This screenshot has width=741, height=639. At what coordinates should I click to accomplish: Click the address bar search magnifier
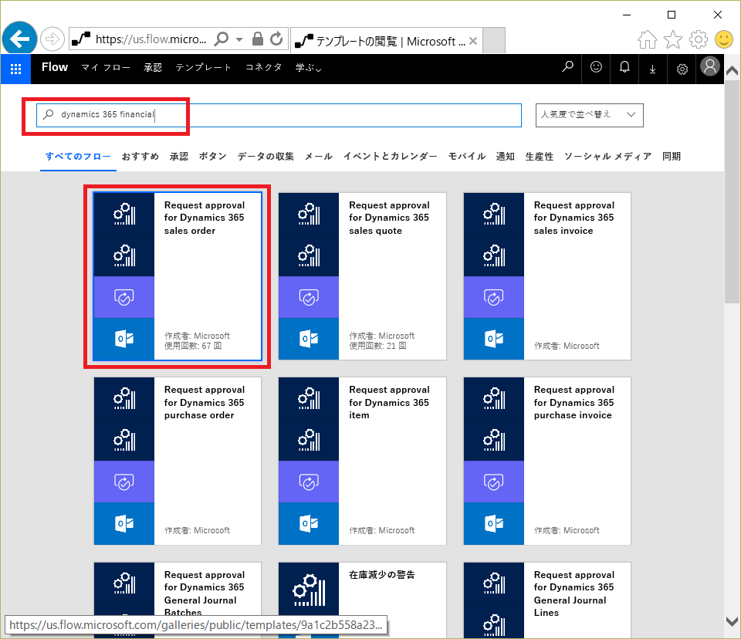pos(222,39)
